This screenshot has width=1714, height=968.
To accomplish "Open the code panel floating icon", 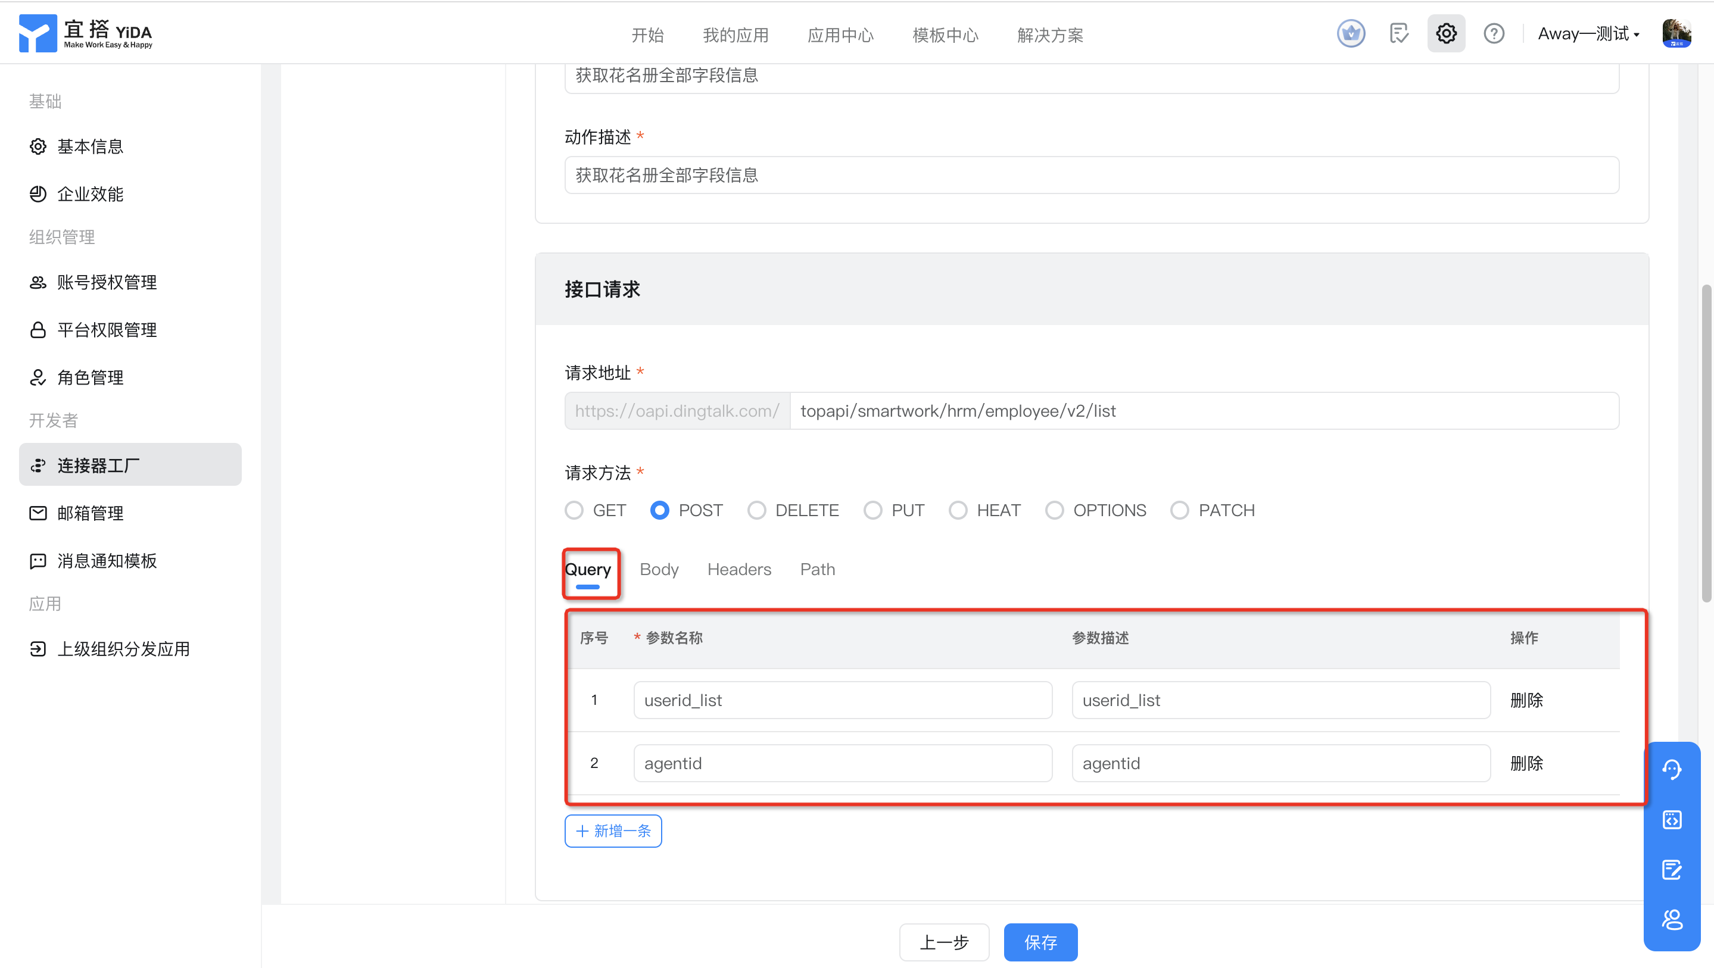I will click(x=1672, y=820).
